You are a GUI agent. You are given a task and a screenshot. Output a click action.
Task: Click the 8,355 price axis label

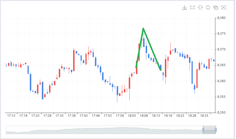(x=221, y=97)
